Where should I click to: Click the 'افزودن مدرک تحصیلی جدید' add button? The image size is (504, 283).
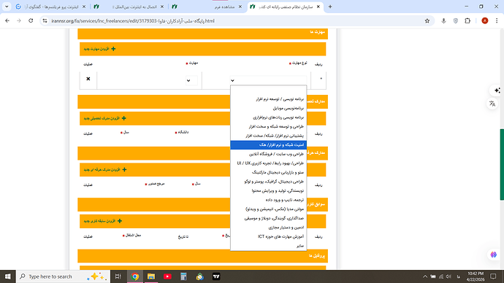(104, 118)
